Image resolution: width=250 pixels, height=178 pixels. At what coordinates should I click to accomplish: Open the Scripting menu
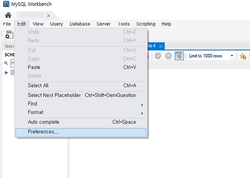coord(146,24)
